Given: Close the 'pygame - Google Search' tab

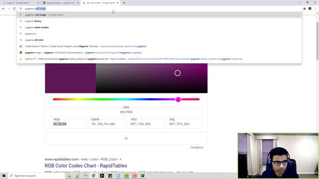Looking at the screenshot, I should 38,3.
